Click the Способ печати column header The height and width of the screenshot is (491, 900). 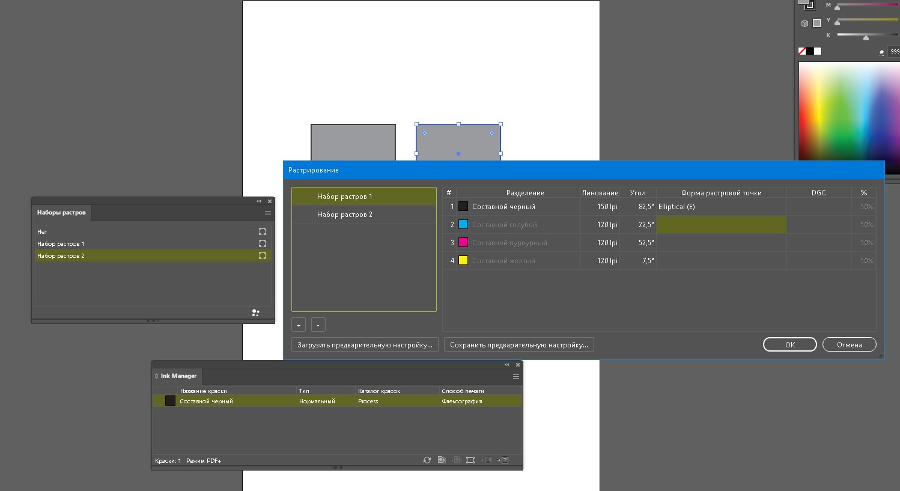[x=463, y=391]
